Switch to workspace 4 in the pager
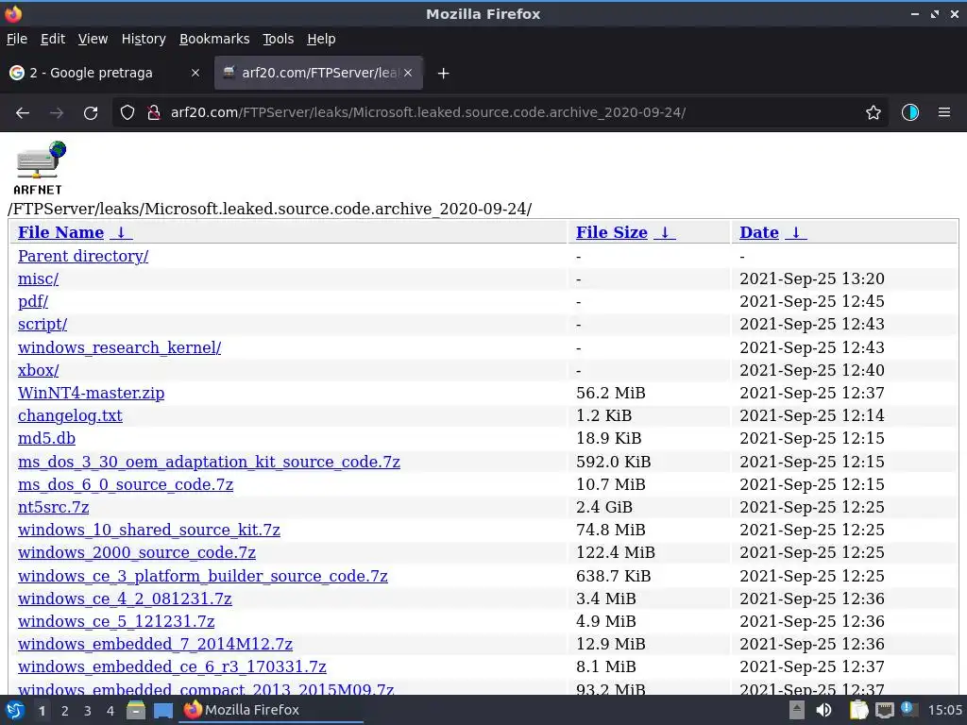This screenshot has height=725, width=967. click(x=110, y=711)
